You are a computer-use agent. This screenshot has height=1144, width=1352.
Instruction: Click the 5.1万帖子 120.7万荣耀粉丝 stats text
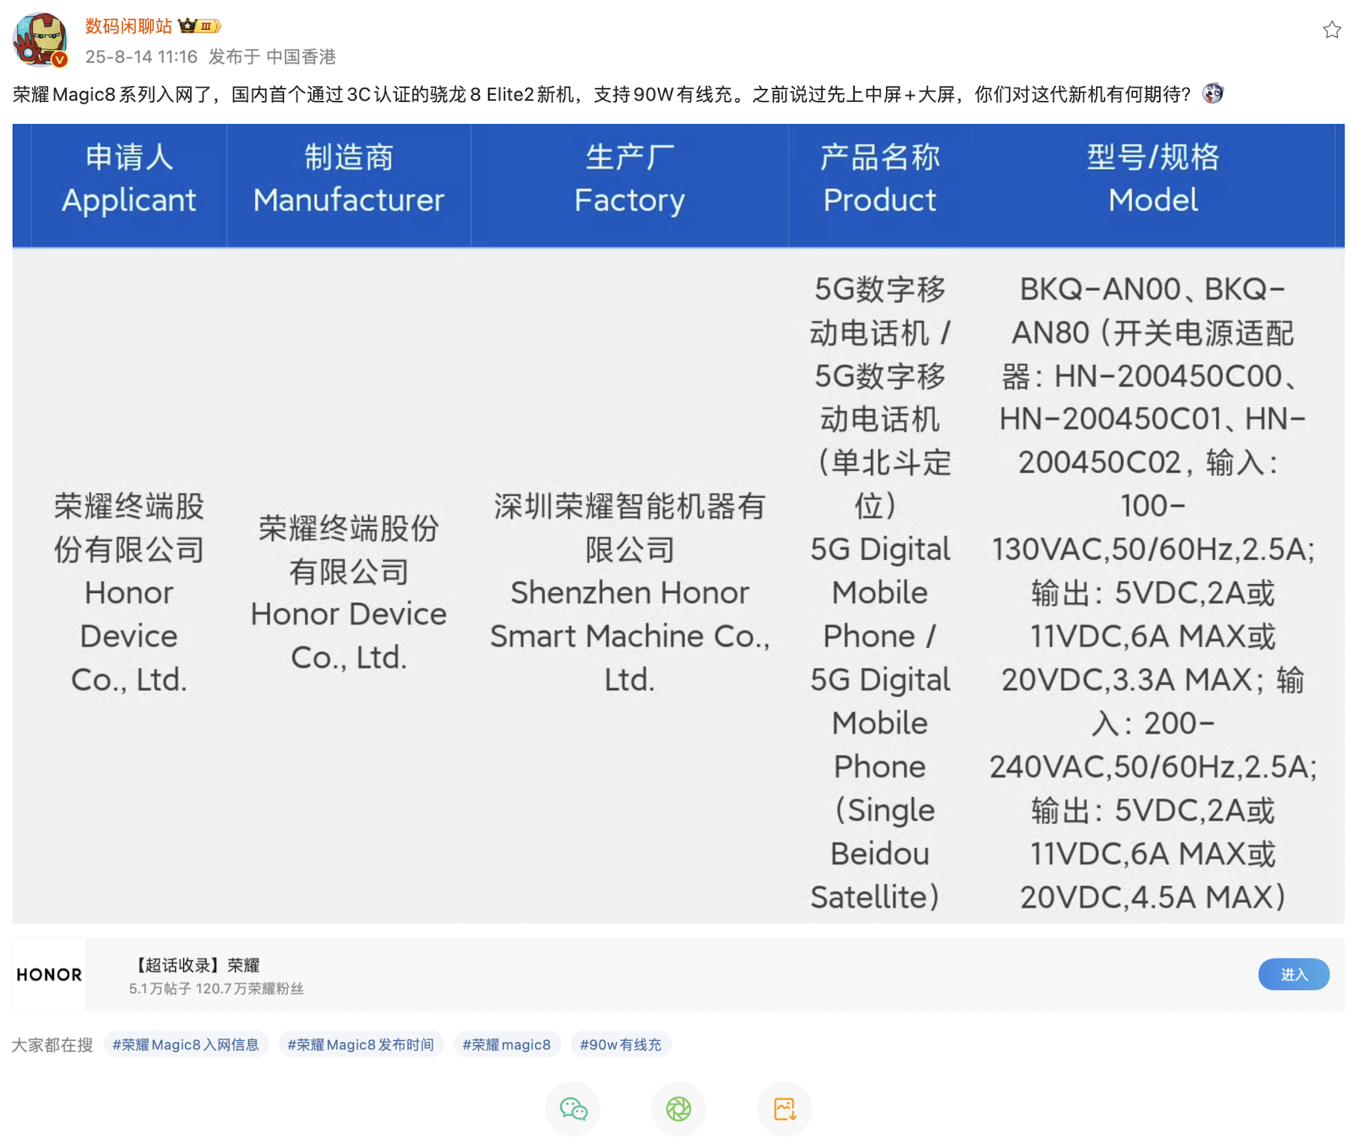[x=216, y=988]
